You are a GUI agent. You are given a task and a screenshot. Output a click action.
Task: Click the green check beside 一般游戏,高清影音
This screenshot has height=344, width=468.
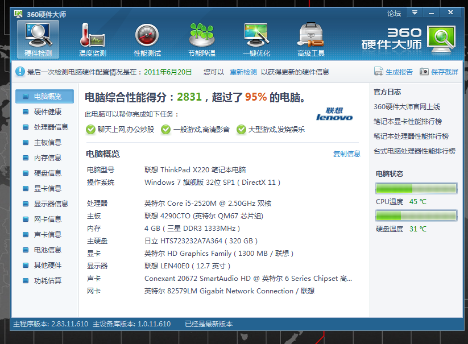tap(165, 130)
